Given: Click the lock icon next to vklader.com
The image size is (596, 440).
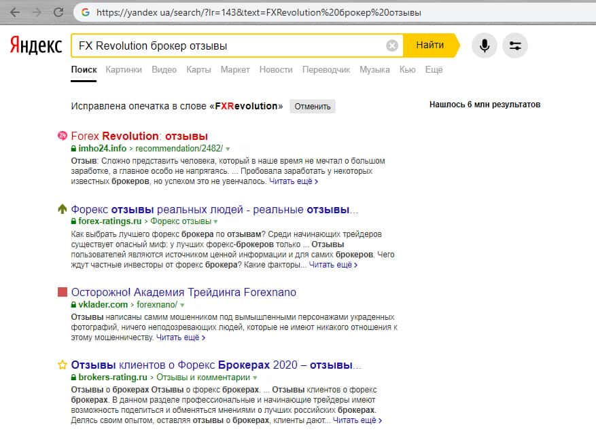Looking at the screenshot, I should click(x=74, y=304).
